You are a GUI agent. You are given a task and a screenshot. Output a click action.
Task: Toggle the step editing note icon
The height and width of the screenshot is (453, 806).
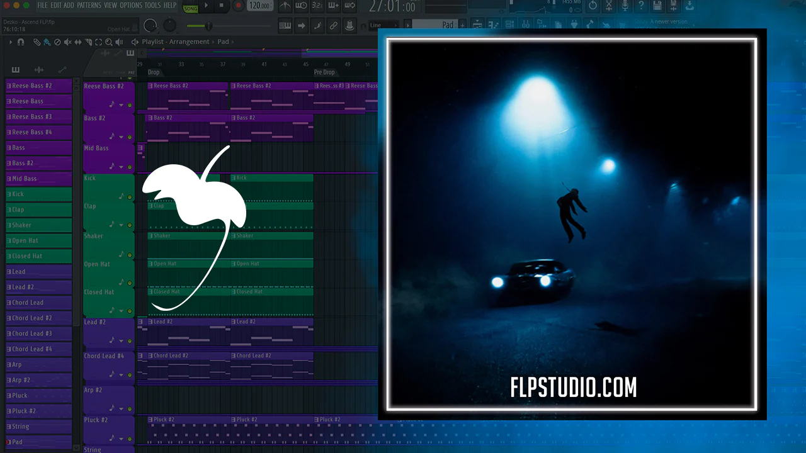click(x=318, y=26)
